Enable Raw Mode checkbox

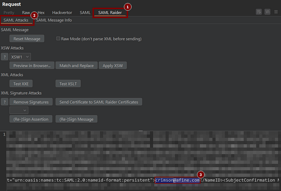tap(58, 39)
